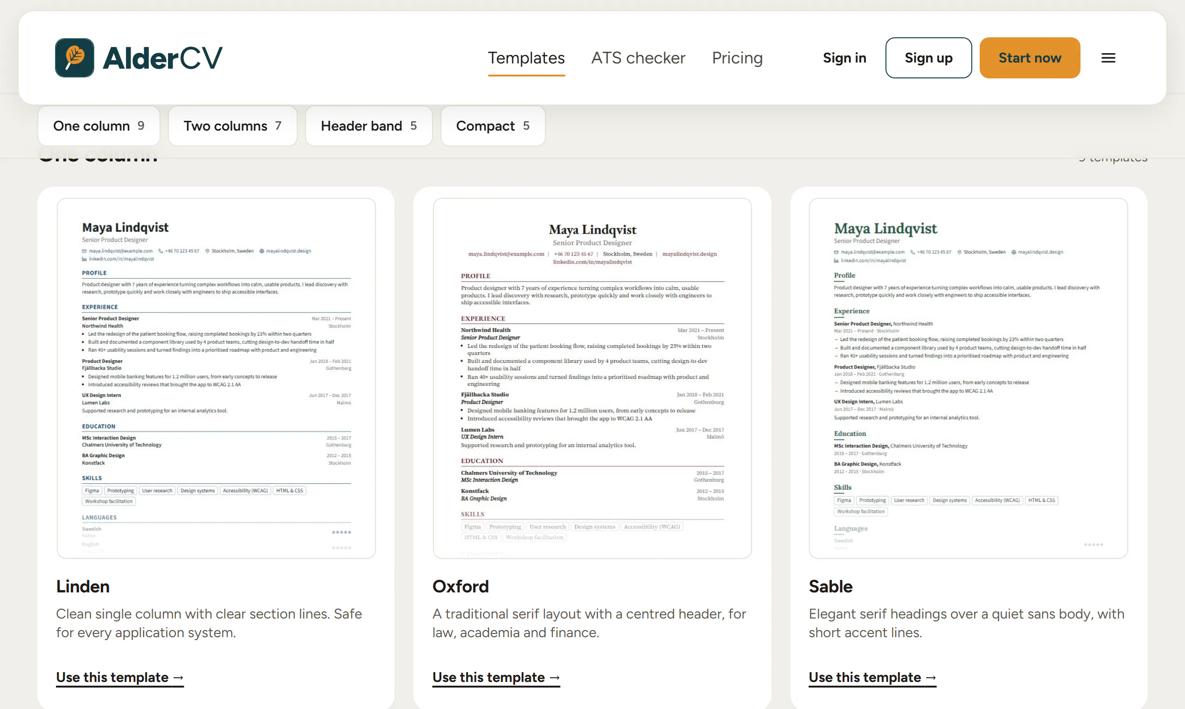Open the Linden resume preview thumbnail

point(216,378)
